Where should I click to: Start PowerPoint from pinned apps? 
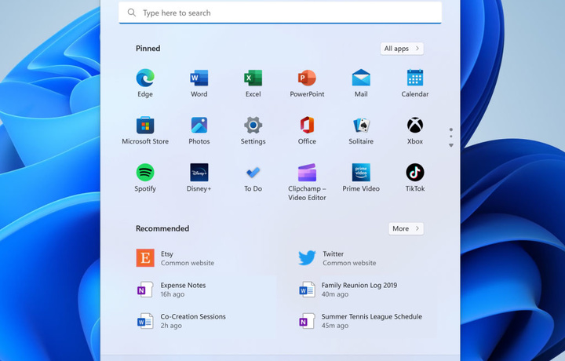pos(307,83)
